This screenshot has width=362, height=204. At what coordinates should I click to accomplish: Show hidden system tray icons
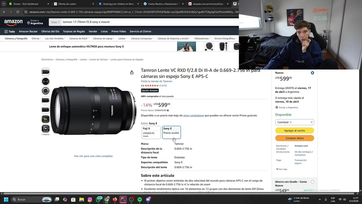320,199
